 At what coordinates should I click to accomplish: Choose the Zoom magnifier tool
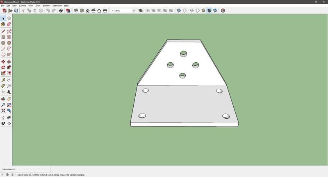(x=3, y=105)
